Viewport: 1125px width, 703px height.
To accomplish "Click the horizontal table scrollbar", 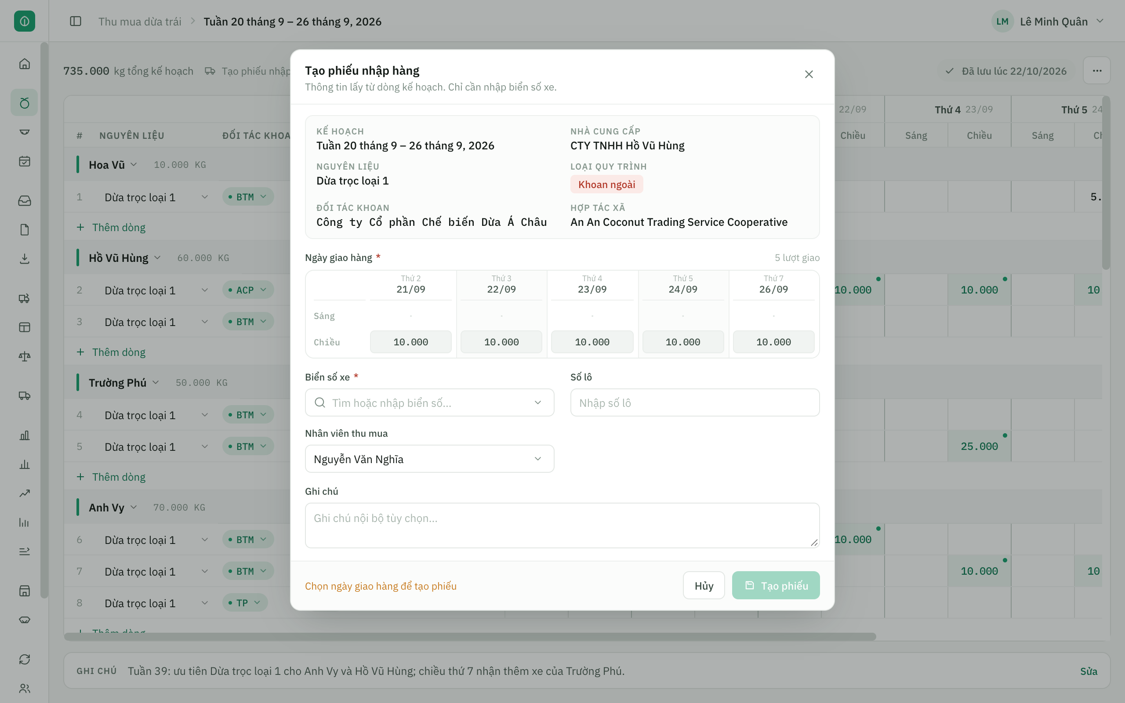I will click(470, 637).
